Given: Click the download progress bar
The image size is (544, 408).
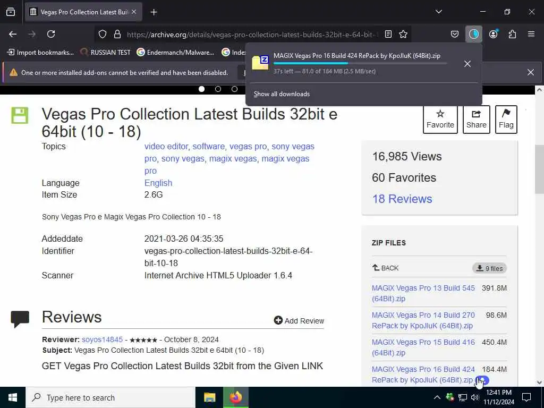Looking at the screenshot, I should (360, 63).
